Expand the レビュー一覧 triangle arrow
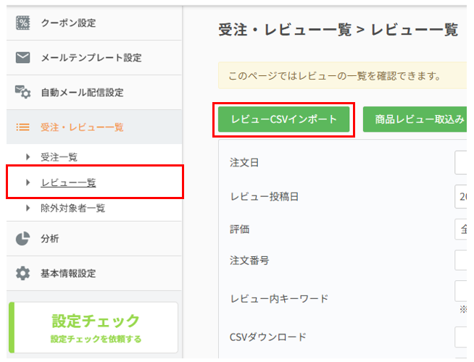 pos(28,183)
